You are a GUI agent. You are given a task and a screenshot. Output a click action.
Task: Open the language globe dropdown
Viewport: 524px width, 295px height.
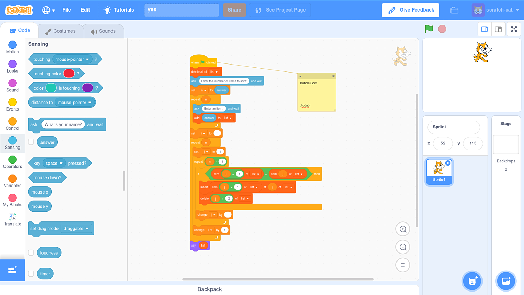click(48, 10)
